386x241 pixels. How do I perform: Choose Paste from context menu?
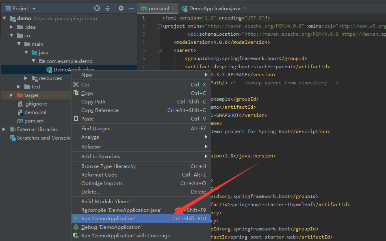click(141, 119)
